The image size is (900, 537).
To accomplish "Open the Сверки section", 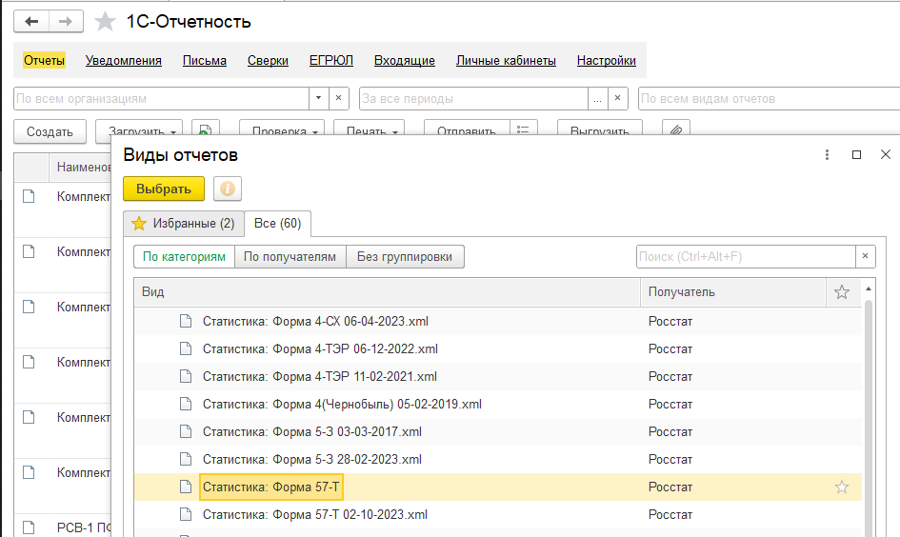I will click(268, 60).
